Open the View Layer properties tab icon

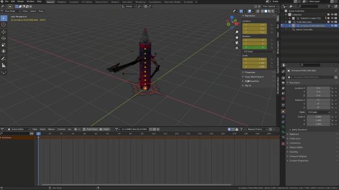tap(283, 88)
